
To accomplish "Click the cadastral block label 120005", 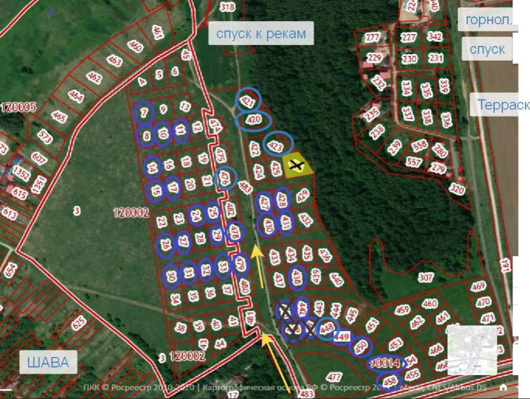I will pyautogui.click(x=18, y=108).
